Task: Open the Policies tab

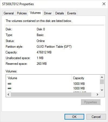Action: coord(22,13)
